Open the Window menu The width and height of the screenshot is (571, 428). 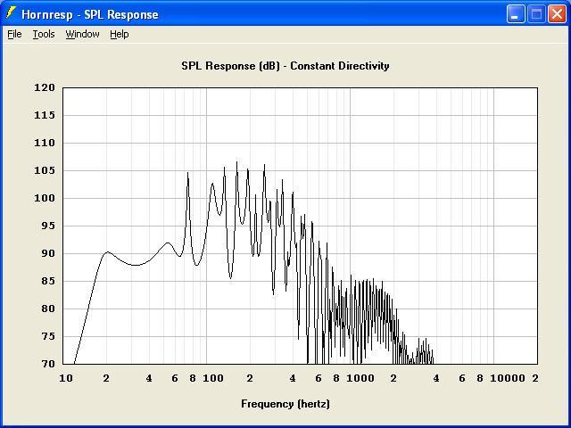pyautogui.click(x=82, y=34)
